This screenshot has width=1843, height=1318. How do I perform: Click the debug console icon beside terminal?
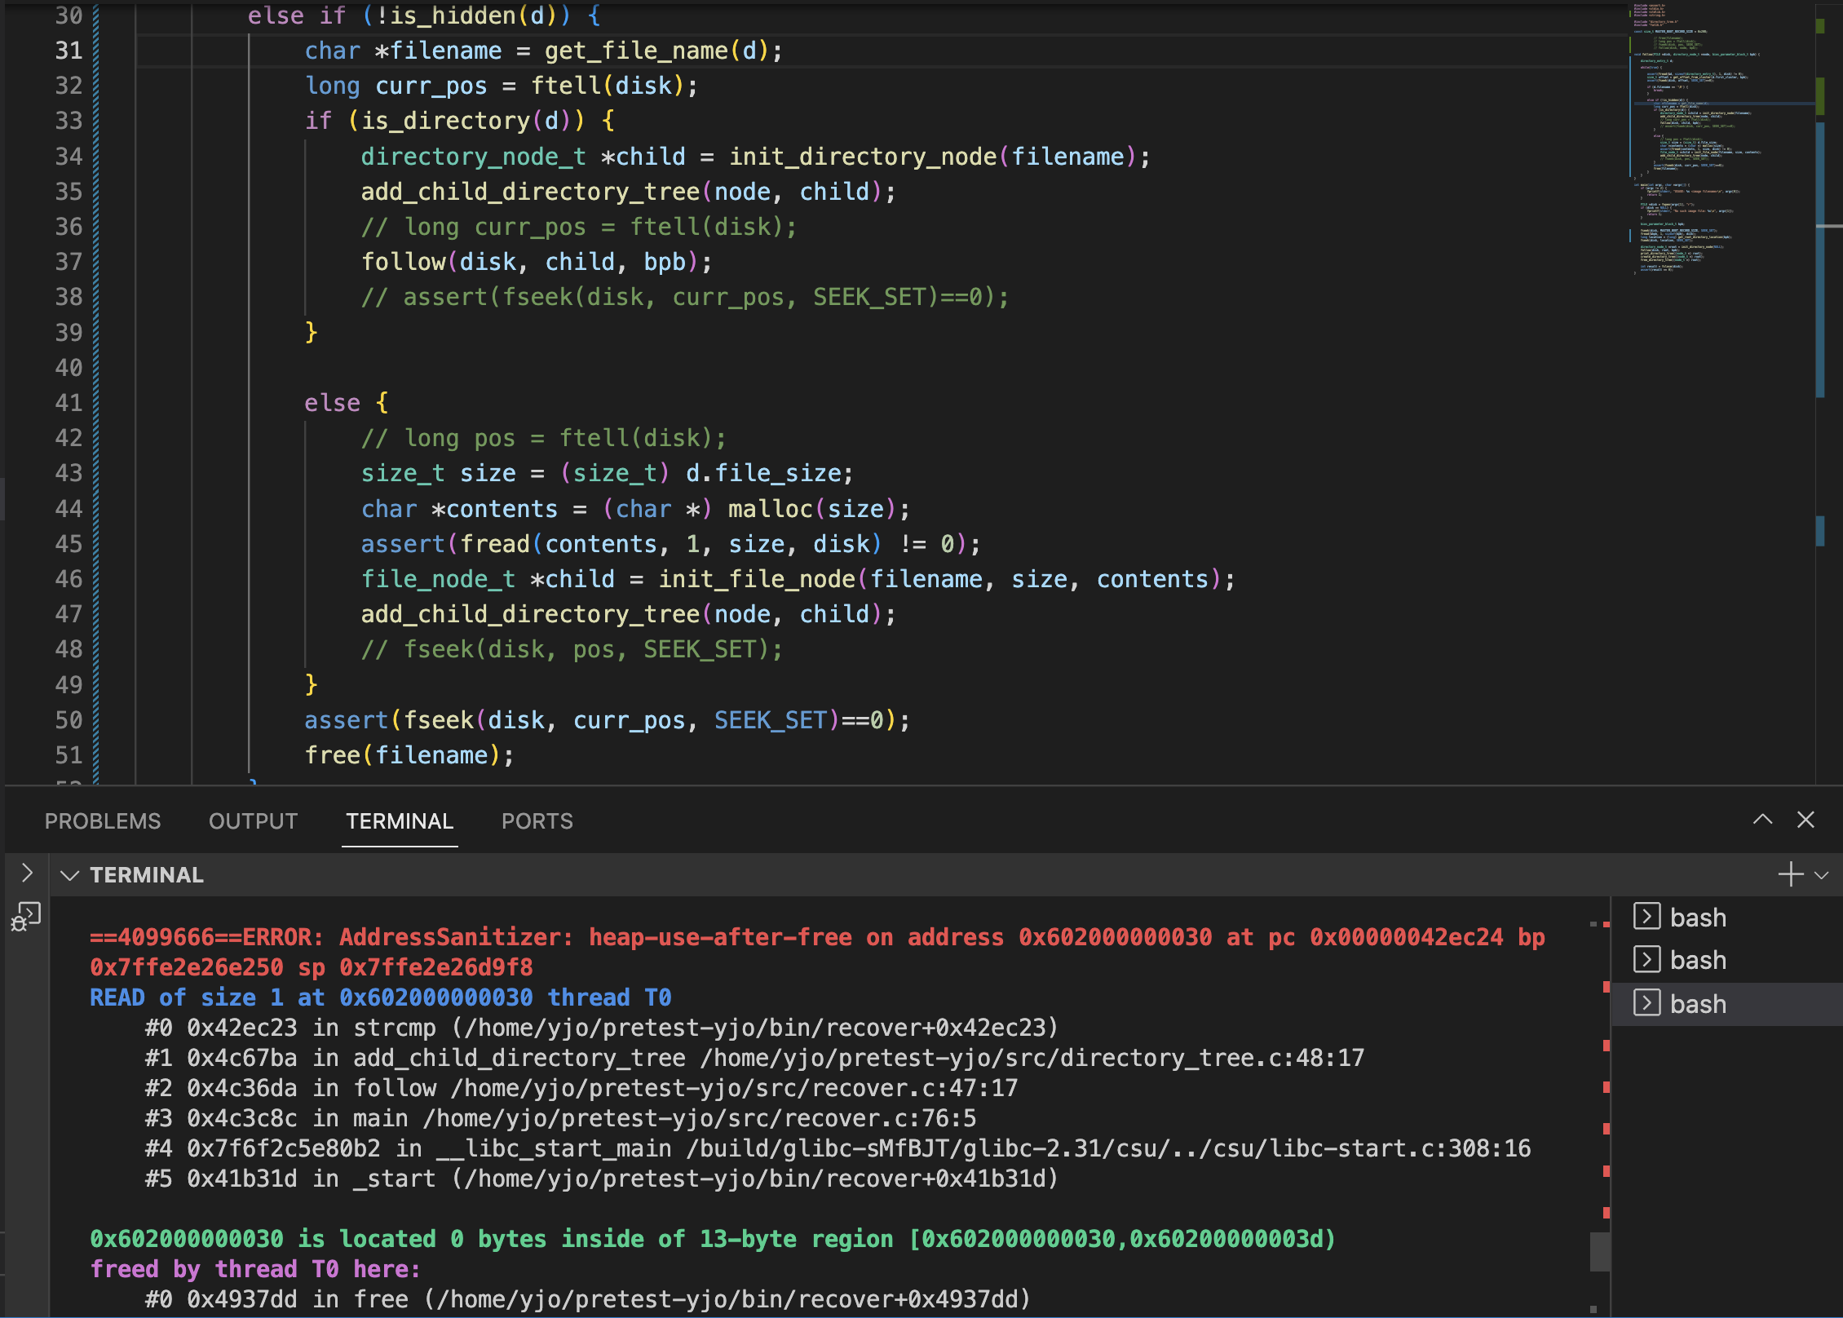[x=25, y=917]
